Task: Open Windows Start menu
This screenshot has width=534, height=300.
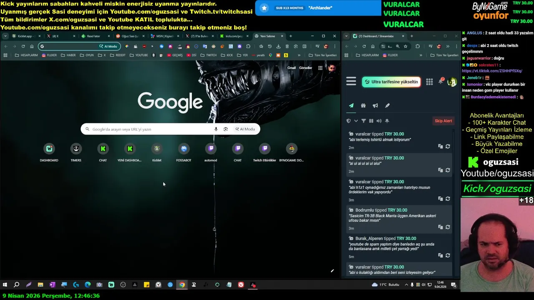Action: click(5, 285)
